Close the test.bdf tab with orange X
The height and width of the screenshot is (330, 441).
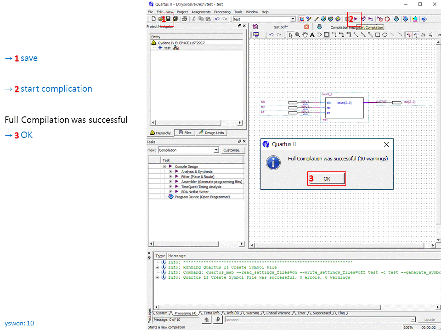(306, 27)
